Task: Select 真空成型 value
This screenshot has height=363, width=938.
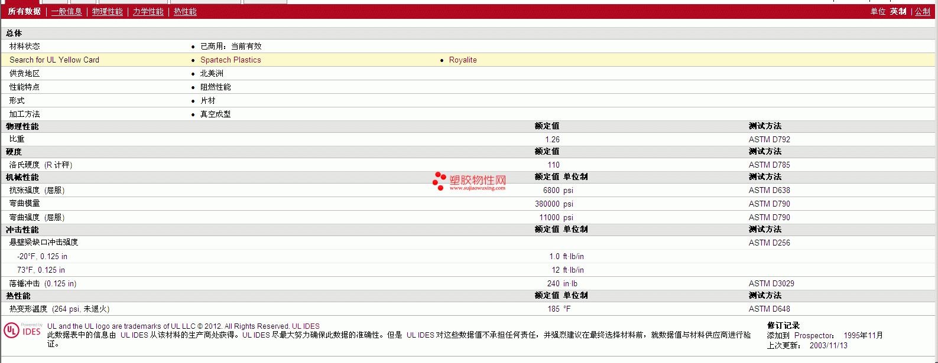Action: pyautogui.click(x=216, y=114)
